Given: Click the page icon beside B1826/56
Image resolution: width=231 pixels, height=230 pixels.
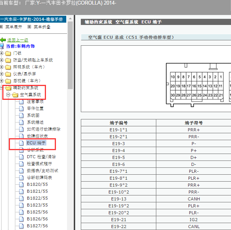Looking at the screenshot, I should 21,219.
